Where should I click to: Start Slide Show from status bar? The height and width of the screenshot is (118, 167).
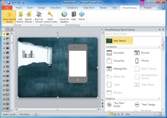(x=122, y=114)
